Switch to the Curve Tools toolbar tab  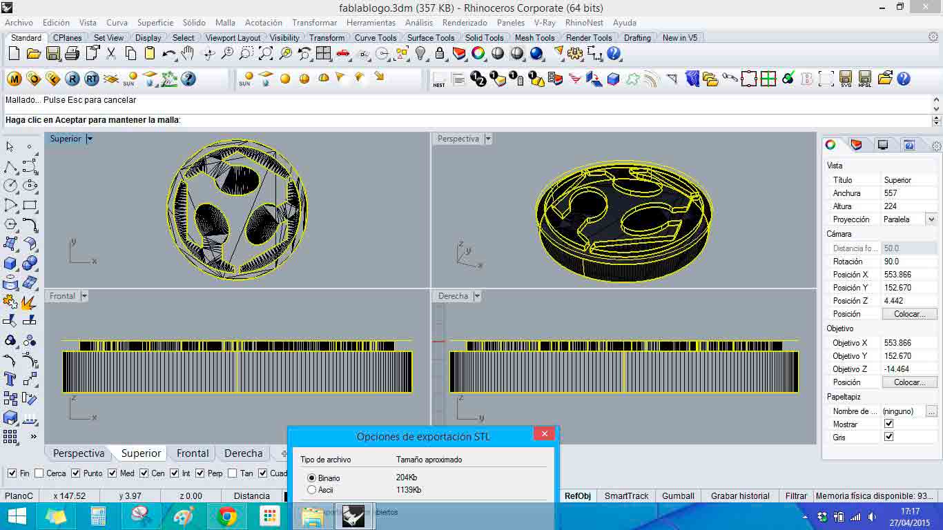(x=376, y=38)
